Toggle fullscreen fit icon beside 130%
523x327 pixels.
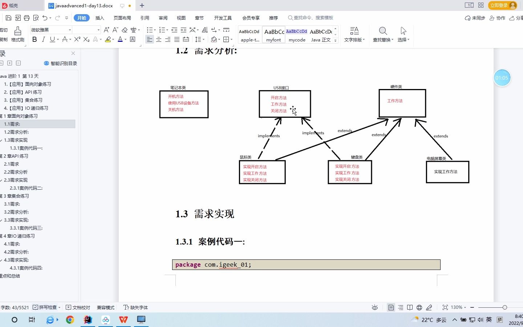(x=445, y=307)
